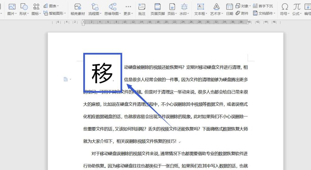Open 稻壳素材 material store icon
Screen dimensions: 311x170
pyautogui.click(x=78, y=7)
